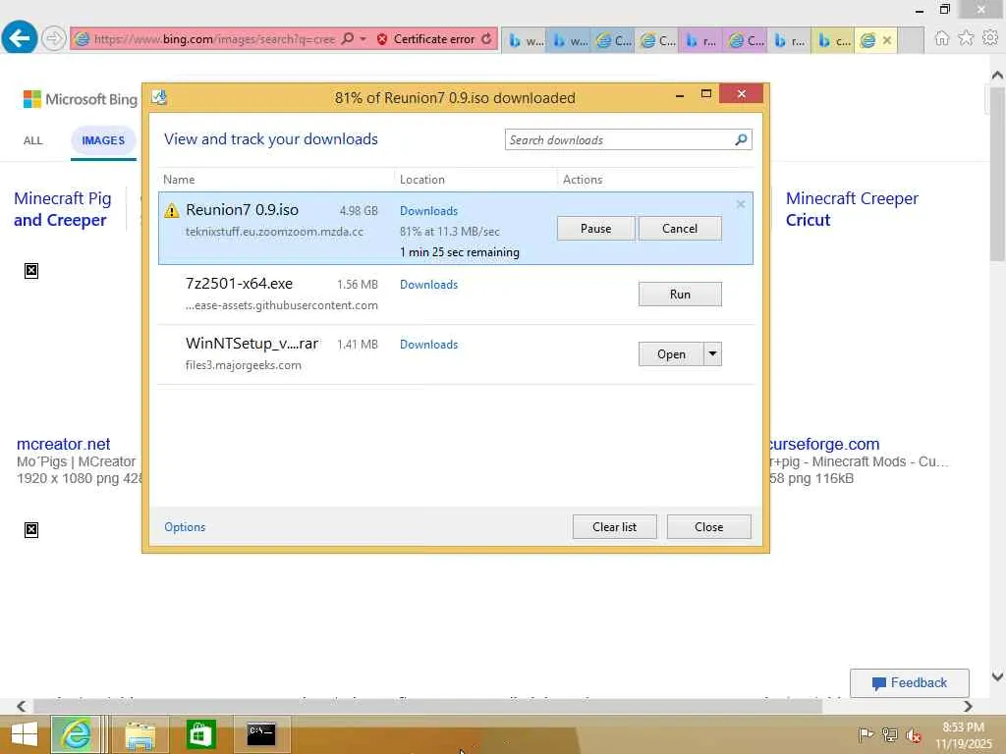Click the greyed Forward arrow button
1006x754 pixels.
pyautogui.click(x=54, y=38)
